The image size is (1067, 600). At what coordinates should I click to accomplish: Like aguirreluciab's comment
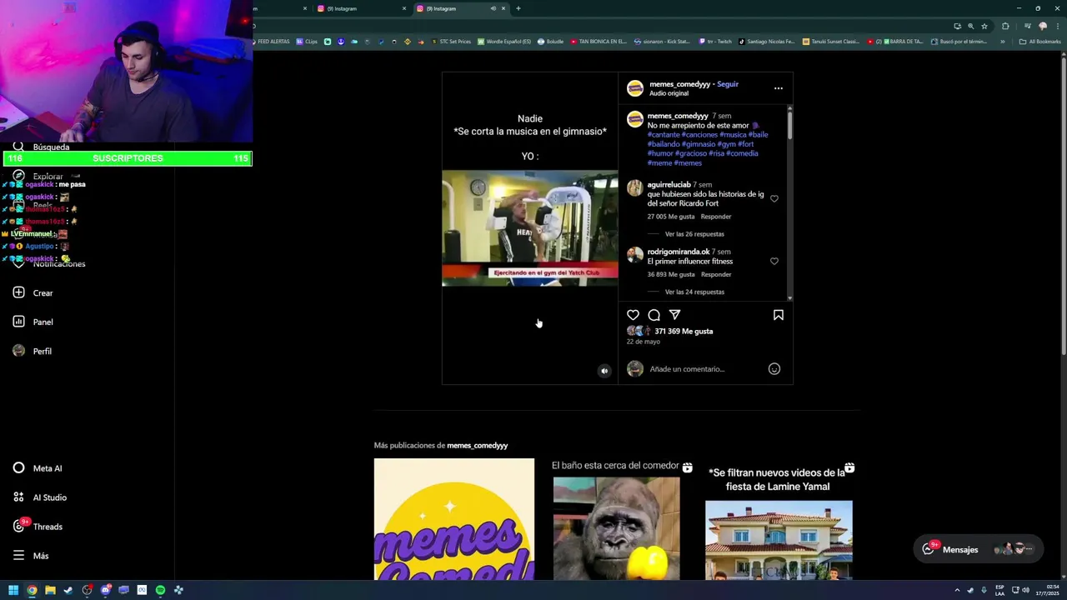tap(774, 198)
